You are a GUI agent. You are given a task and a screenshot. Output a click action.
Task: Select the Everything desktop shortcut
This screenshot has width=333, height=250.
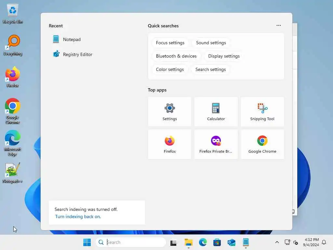(13, 45)
